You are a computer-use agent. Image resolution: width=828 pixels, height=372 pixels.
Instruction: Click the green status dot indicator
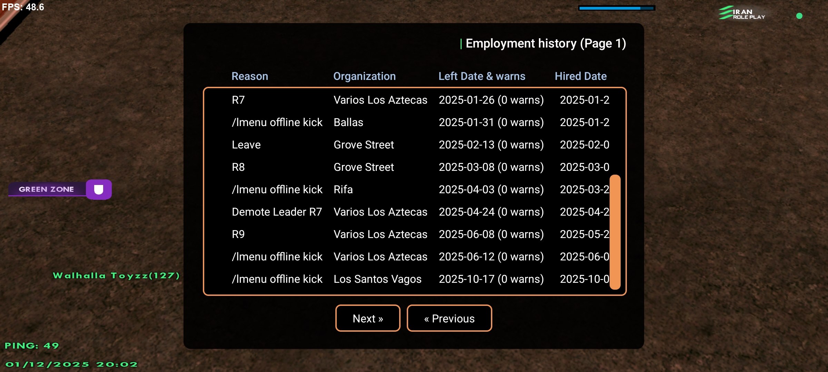pyautogui.click(x=799, y=16)
